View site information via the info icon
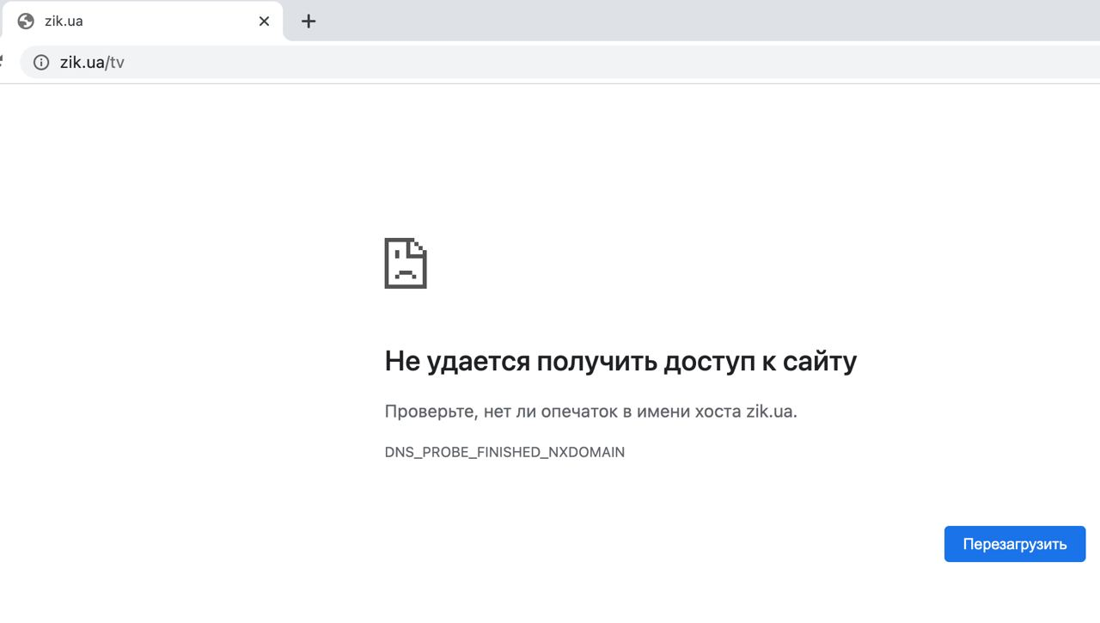 click(41, 62)
